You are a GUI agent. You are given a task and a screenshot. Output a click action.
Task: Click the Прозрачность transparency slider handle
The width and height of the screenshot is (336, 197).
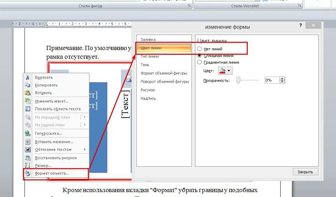click(x=238, y=80)
